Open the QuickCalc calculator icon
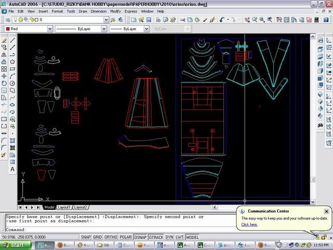Viewport: 333px width, 250px height. coord(316,20)
